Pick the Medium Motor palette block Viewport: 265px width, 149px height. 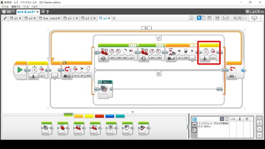(47, 128)
